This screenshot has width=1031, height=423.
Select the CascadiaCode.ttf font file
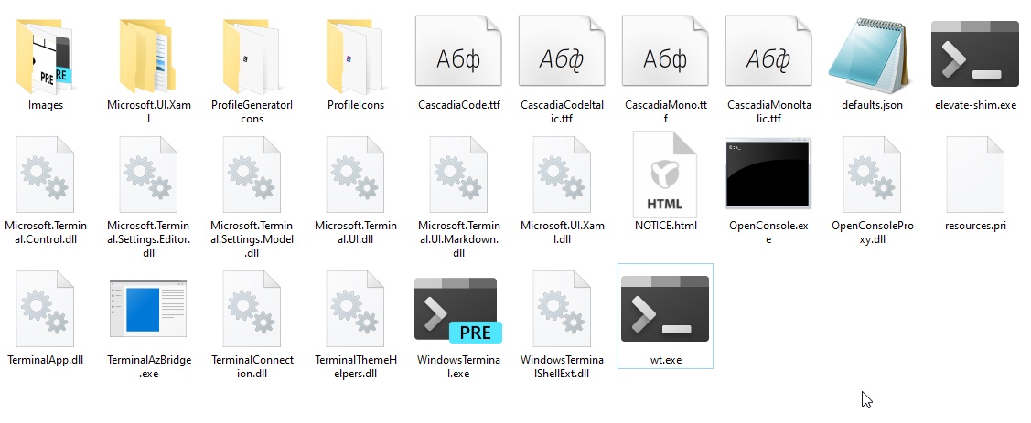pyautogui.click(x=458, y=51)
